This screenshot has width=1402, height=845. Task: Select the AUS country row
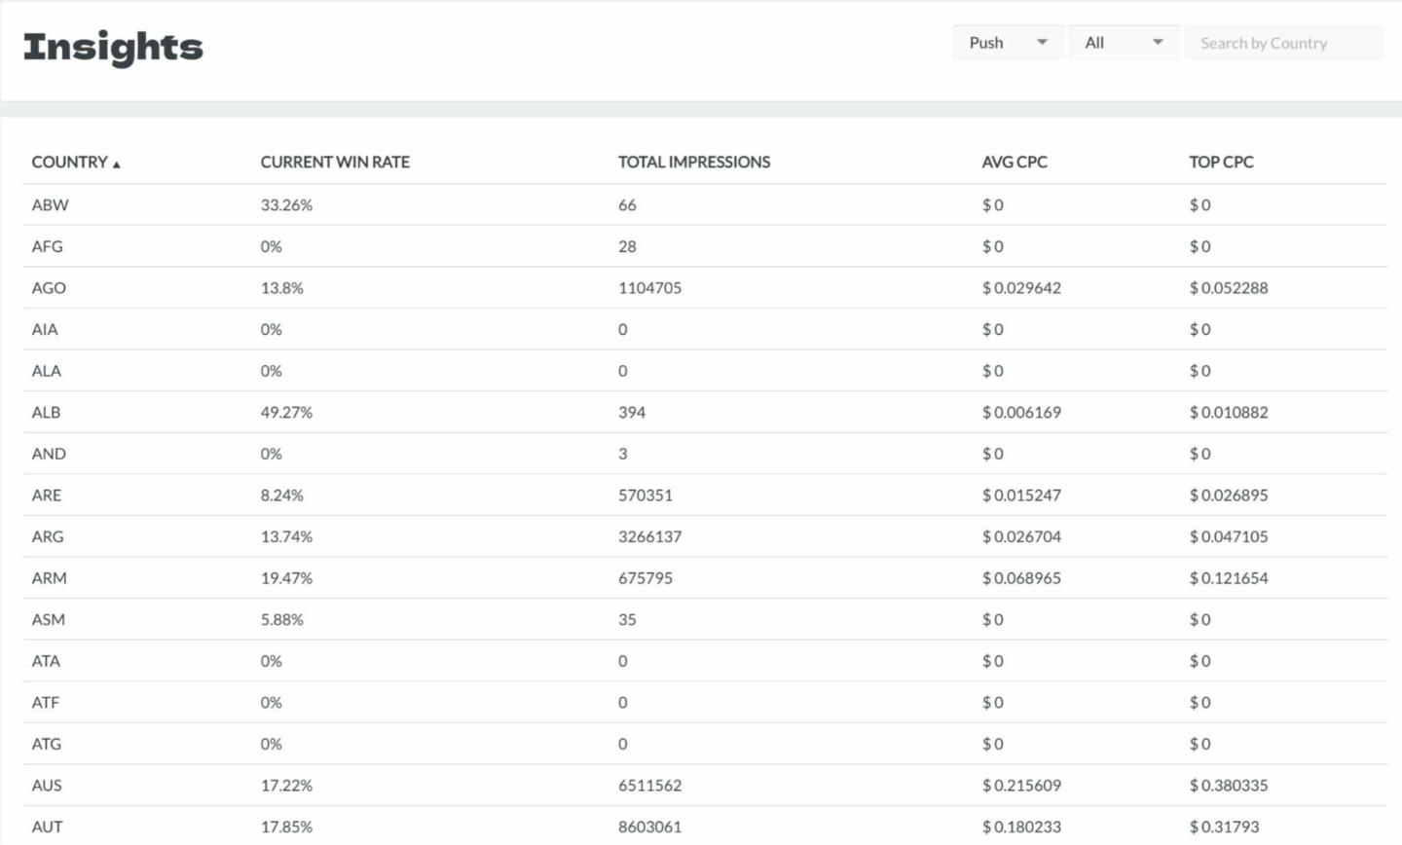point(46,786)
